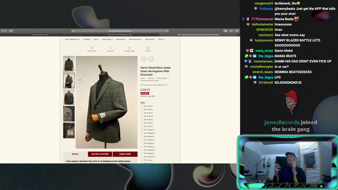Switch to the Twitter browser tab
Viewport: 338px width, 190px height.
[x=40, y=35]
